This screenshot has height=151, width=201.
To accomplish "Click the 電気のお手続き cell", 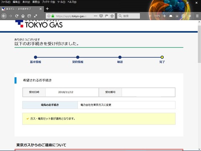I will [x=50, y=105].
